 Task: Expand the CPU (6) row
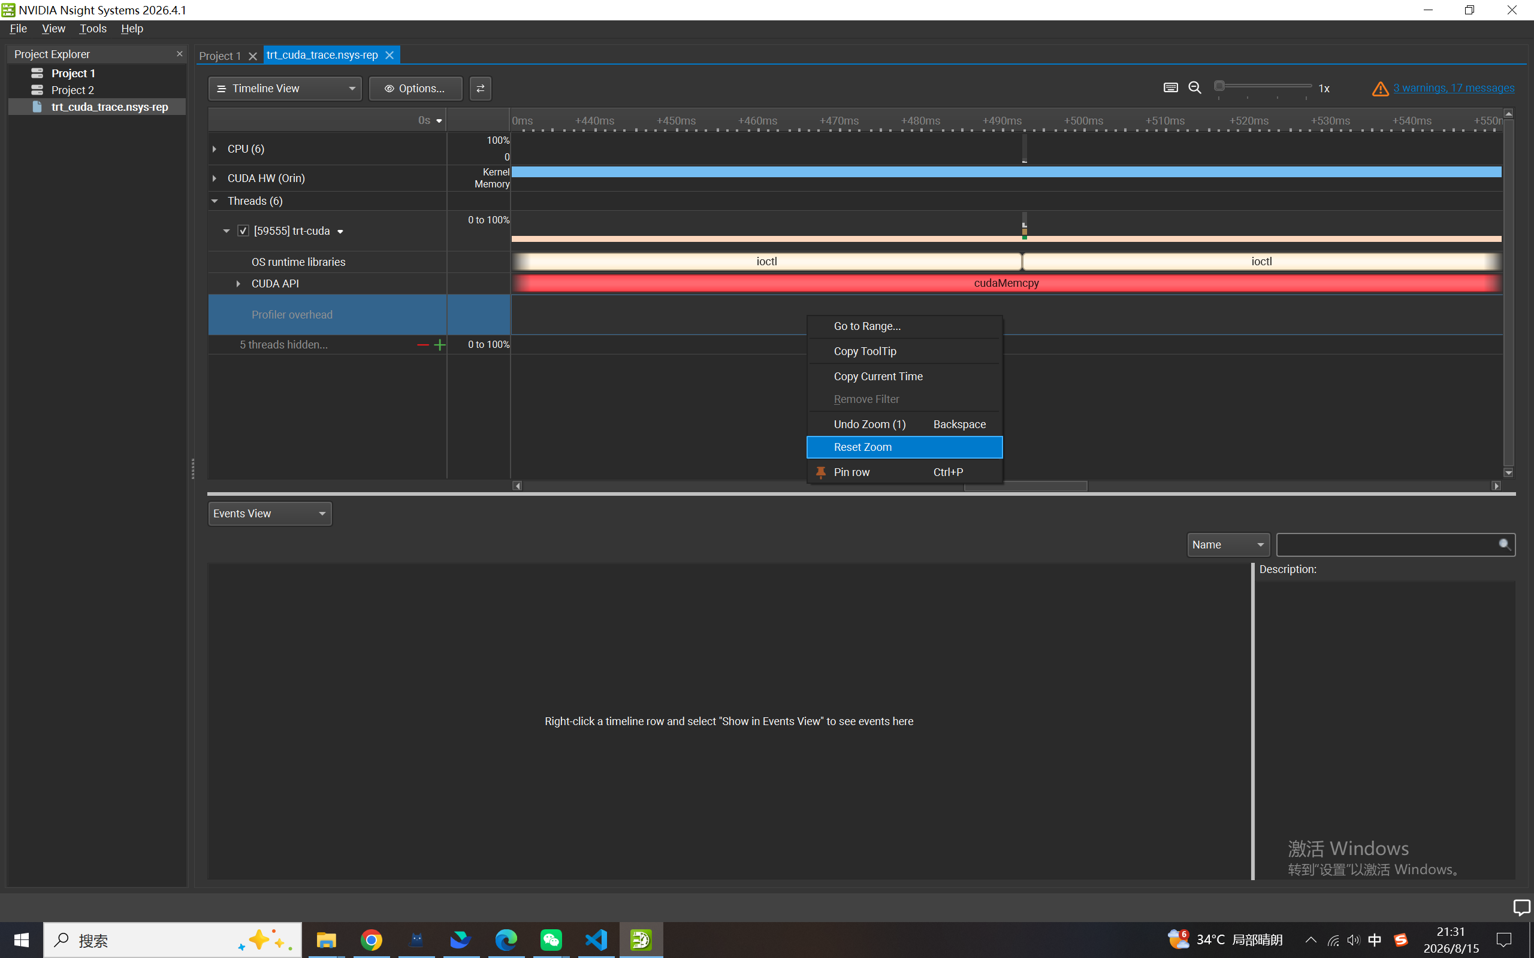pos(215,149)
